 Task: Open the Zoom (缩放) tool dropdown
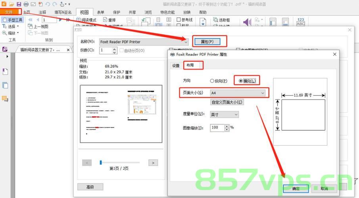(18, 33)
